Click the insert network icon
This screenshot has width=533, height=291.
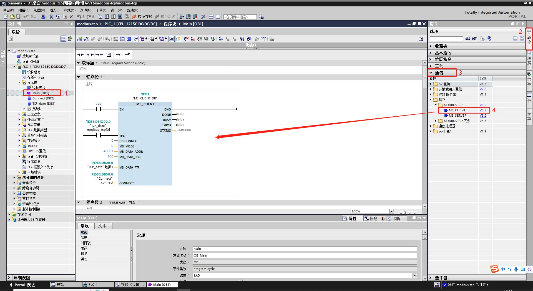[x=80, y=39]
